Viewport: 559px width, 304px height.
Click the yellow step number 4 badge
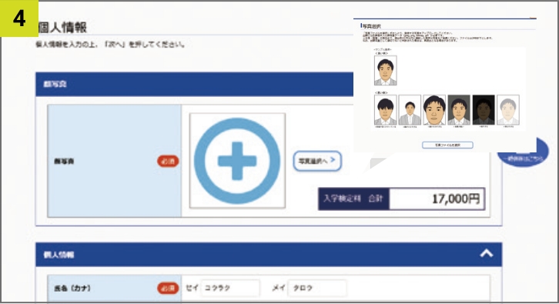point(19,18)
